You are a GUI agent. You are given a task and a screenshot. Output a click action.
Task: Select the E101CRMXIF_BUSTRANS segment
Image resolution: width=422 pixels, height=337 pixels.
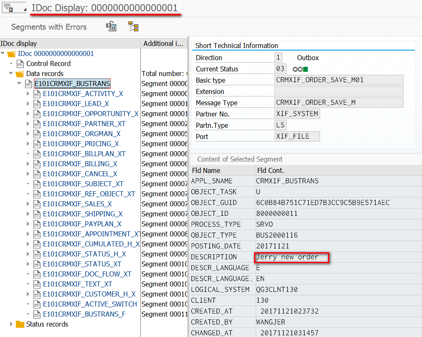coord(72,84)
